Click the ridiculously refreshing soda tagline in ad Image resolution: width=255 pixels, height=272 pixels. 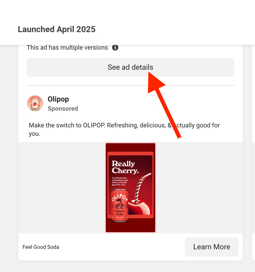click(x=120, y=181)
